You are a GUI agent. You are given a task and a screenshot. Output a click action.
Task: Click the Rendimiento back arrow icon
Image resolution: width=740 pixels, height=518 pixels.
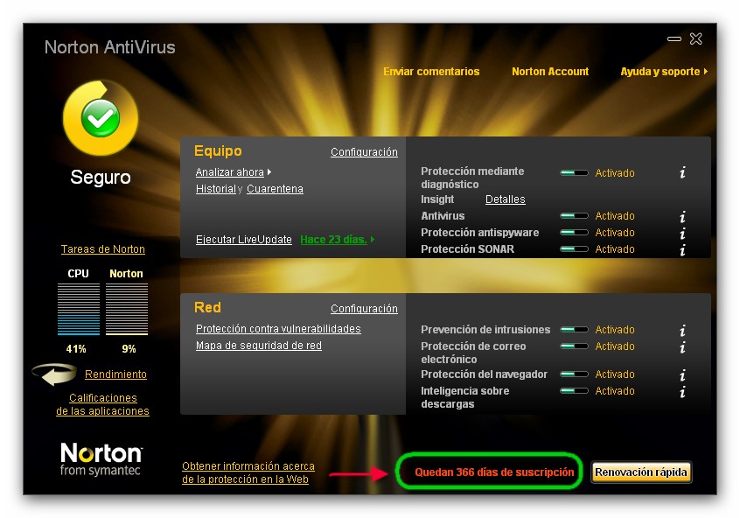point(55,374)
